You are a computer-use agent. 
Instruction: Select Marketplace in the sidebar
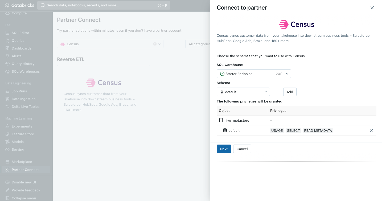click(22, 162)
